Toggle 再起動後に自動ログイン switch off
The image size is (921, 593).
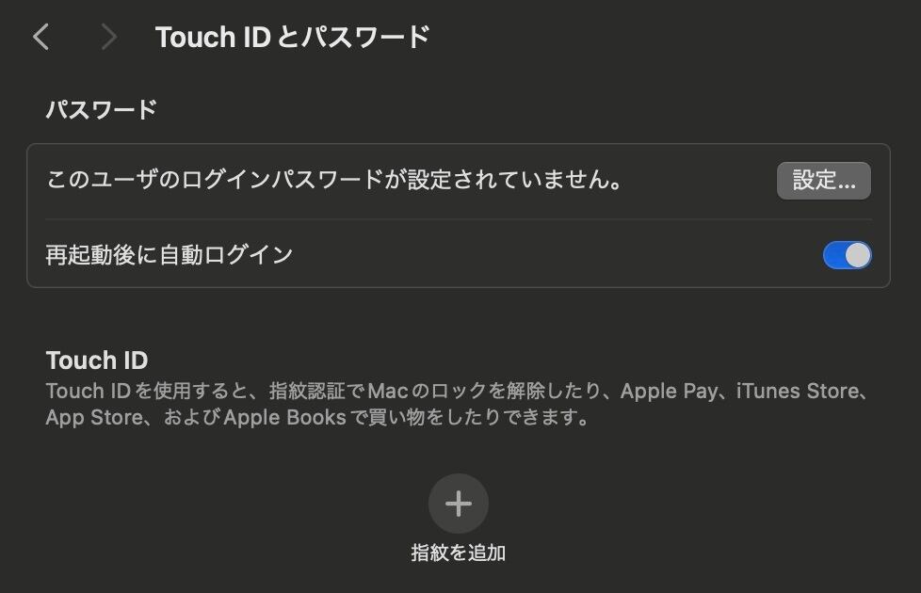(x=847, y=255)
